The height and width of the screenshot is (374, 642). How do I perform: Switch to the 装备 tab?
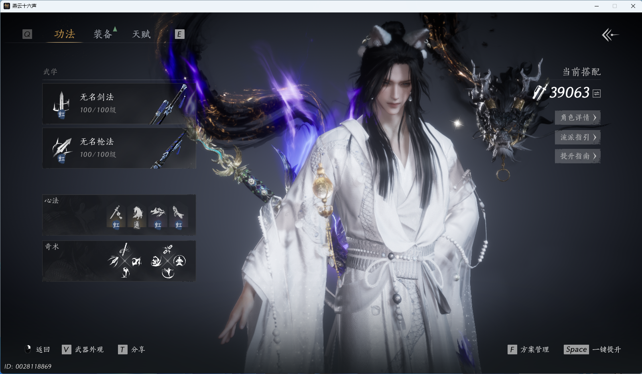[103, 35]
